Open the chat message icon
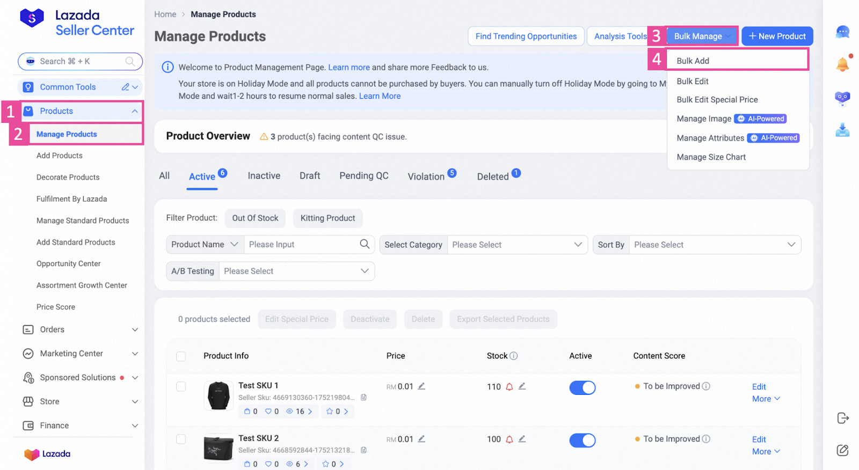 pos(842,32)
